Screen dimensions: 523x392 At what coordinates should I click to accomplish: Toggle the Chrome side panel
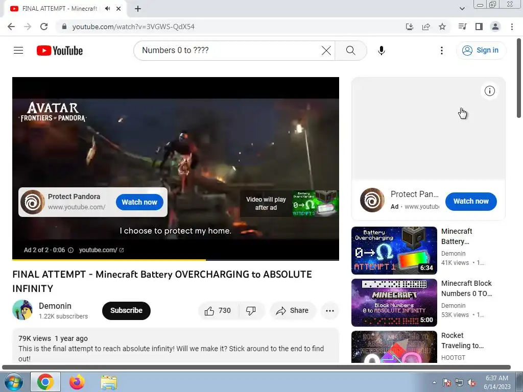click(x=479, y=27)
